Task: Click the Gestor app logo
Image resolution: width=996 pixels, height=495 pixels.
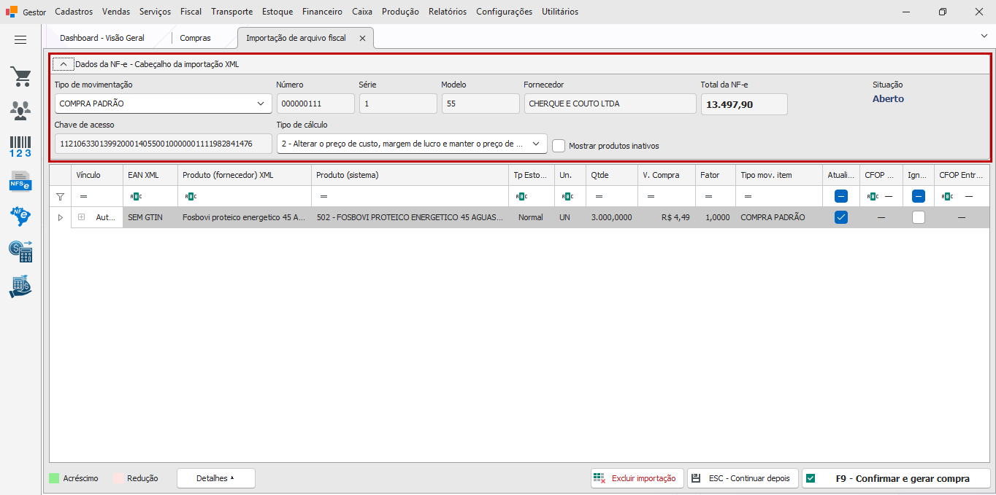Action: point(12,12)
